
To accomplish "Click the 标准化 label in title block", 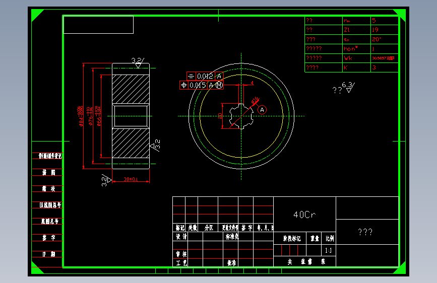I will 232,237.
